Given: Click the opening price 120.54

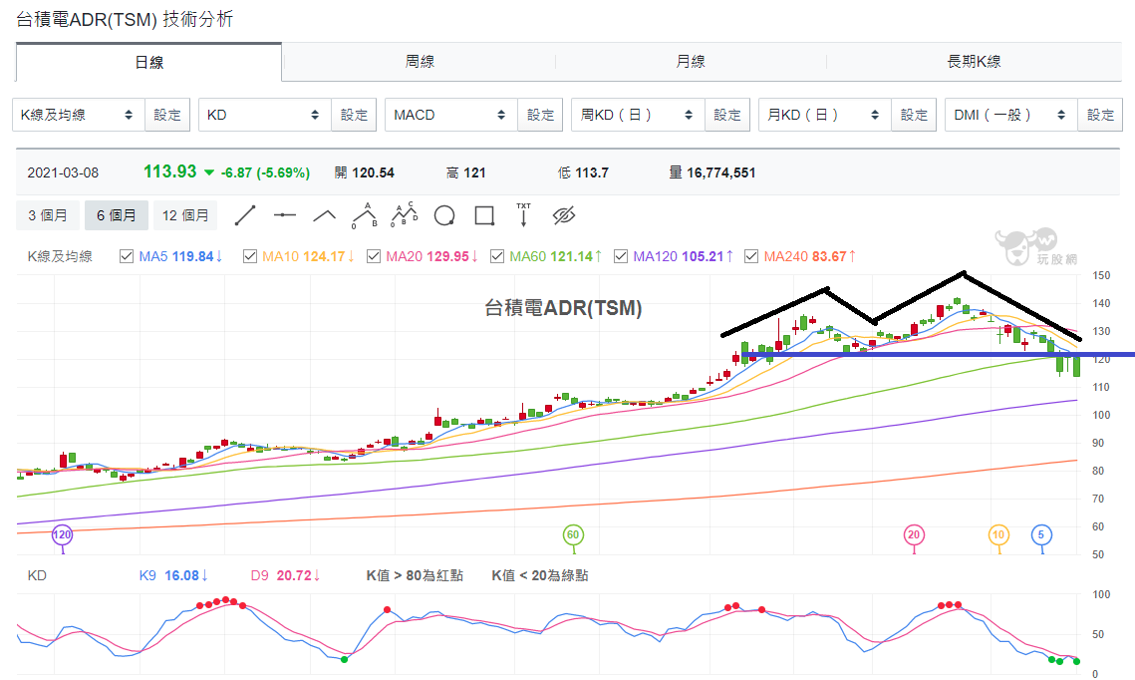Looking at the screenshot, I should point(374,172).
